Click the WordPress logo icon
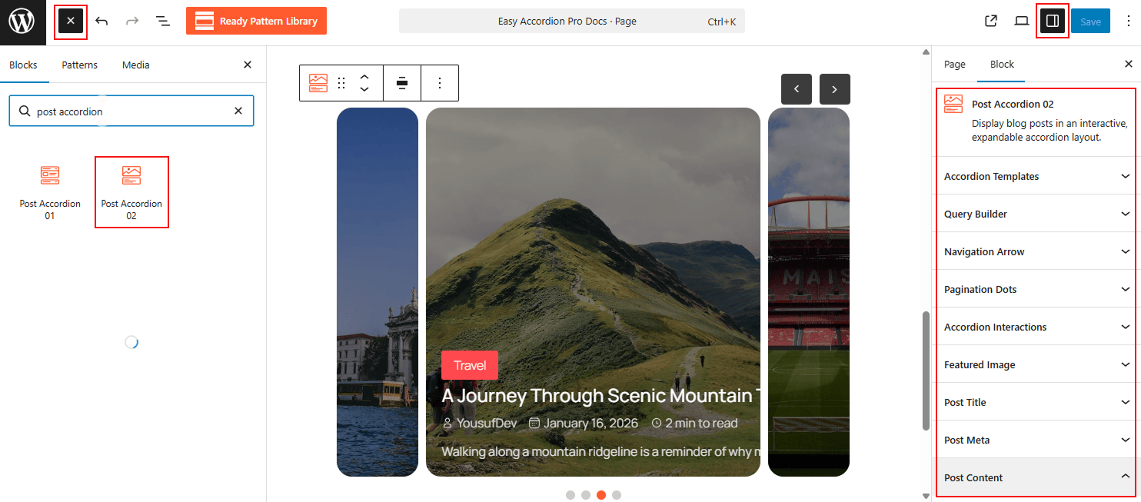Viewport: 1141px width, 502px height. point(22,22)
